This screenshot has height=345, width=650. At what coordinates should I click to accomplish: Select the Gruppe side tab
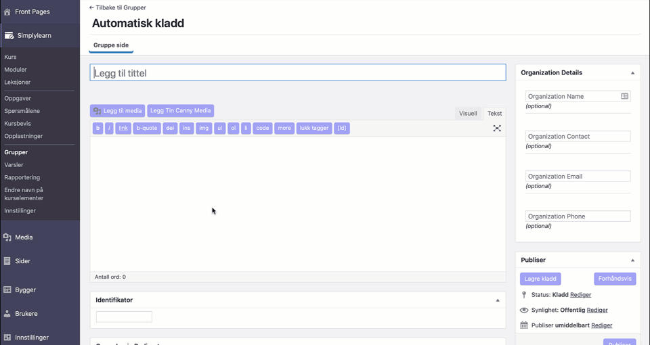point(111,45)
